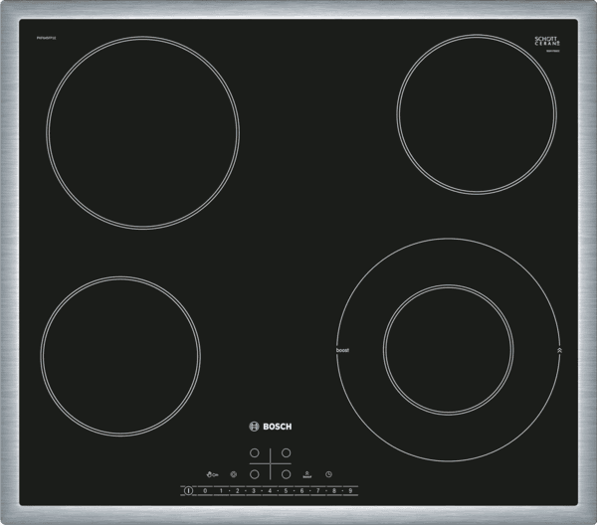This screenshot has width=597, height=525.
Task: Tap the Schott Ceran logo
Action: coord(549,43)
